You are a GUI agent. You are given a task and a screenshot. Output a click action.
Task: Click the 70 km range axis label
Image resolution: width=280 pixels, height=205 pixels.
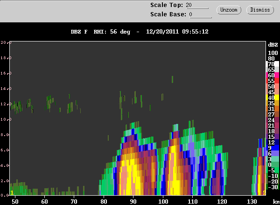tap(74, 202)
